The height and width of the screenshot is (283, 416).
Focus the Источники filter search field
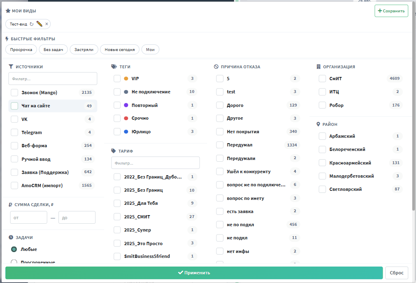(53, 79)
